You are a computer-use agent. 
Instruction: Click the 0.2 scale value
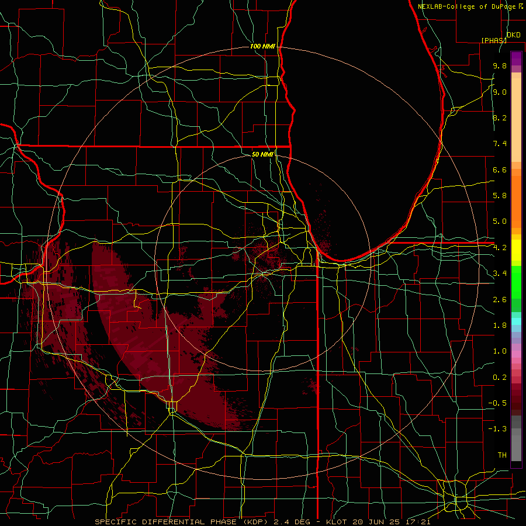click(500, 378)
